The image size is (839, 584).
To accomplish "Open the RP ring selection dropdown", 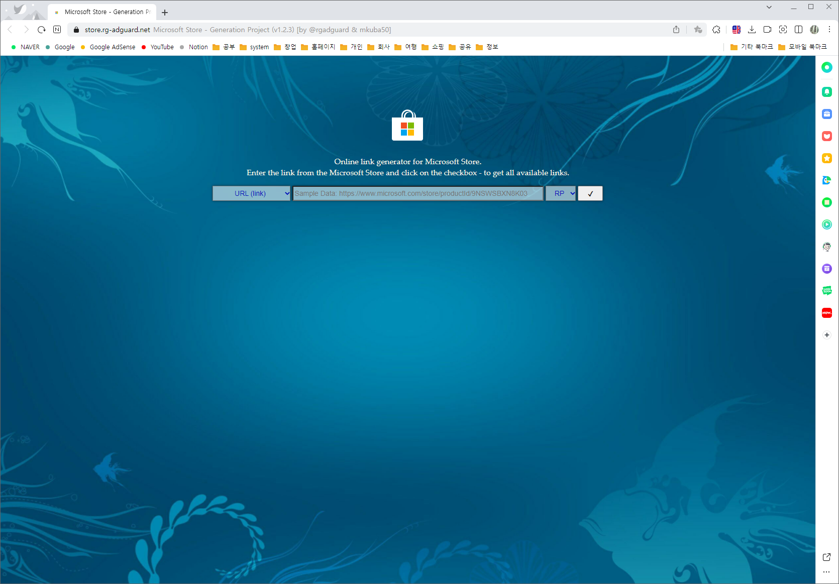I will pos(561,193).
